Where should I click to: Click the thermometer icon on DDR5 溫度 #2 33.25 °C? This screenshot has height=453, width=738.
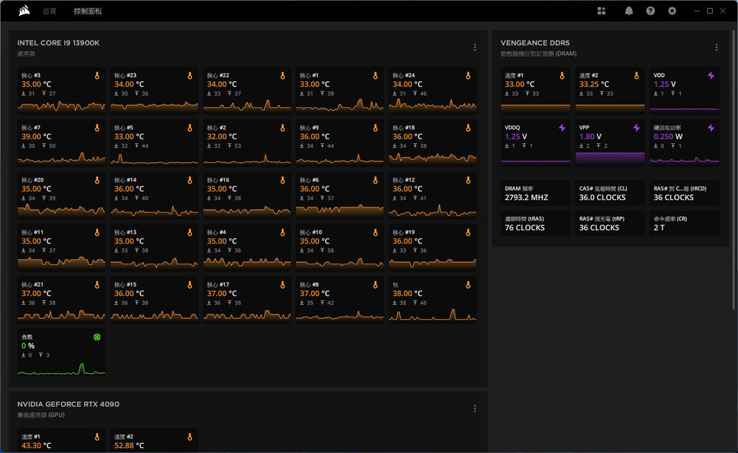636,76
